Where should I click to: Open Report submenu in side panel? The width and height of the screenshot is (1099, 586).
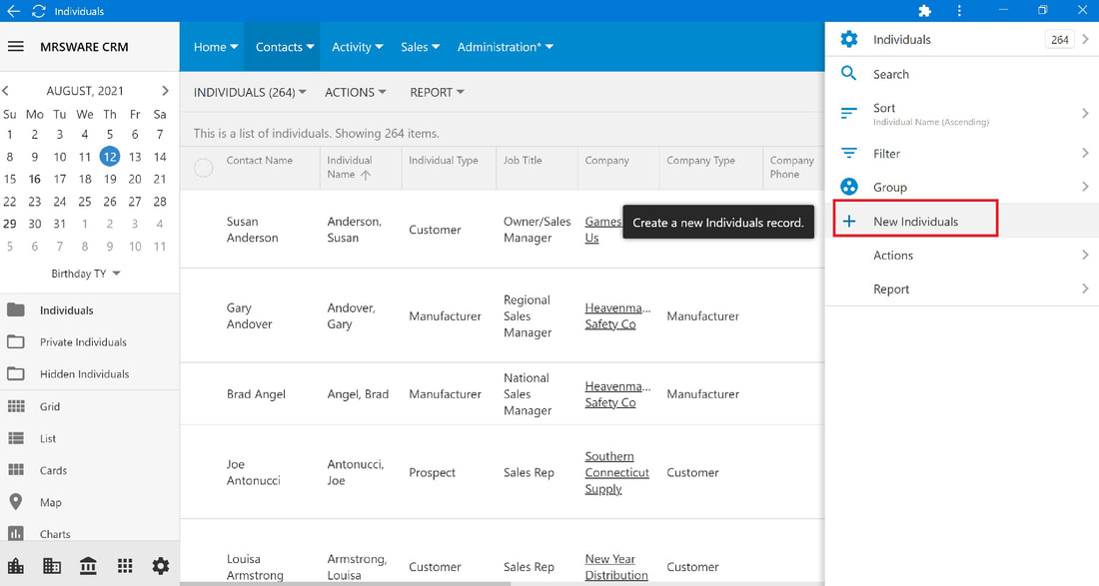961,290
